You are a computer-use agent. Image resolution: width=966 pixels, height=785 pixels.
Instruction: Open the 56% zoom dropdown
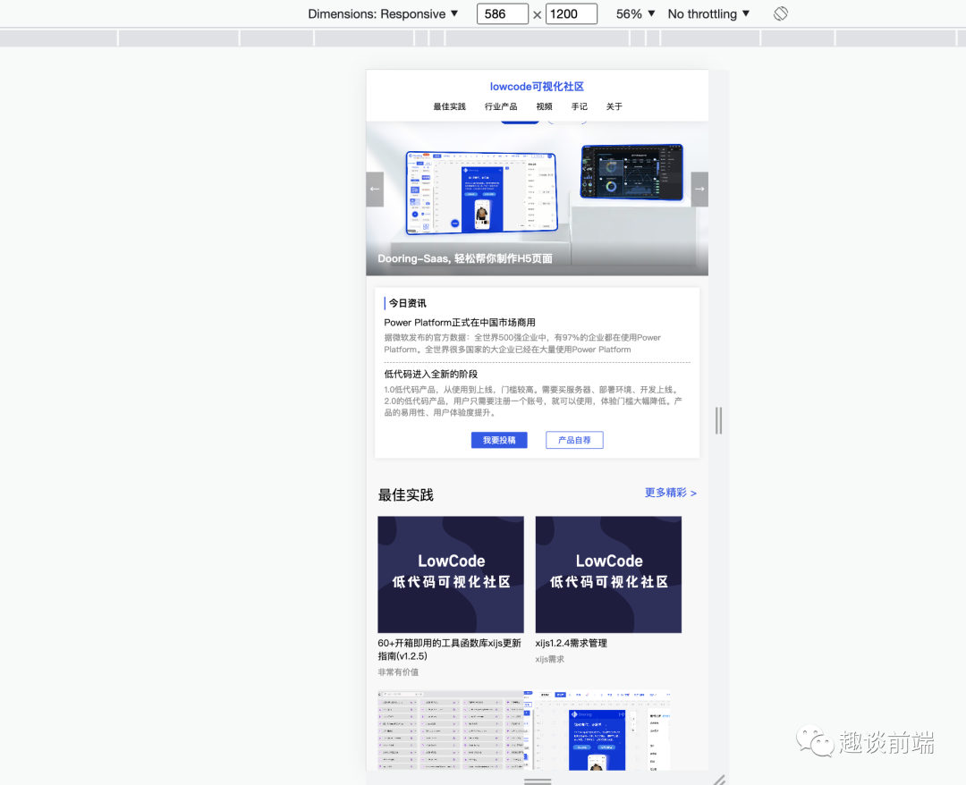(635, 13)
